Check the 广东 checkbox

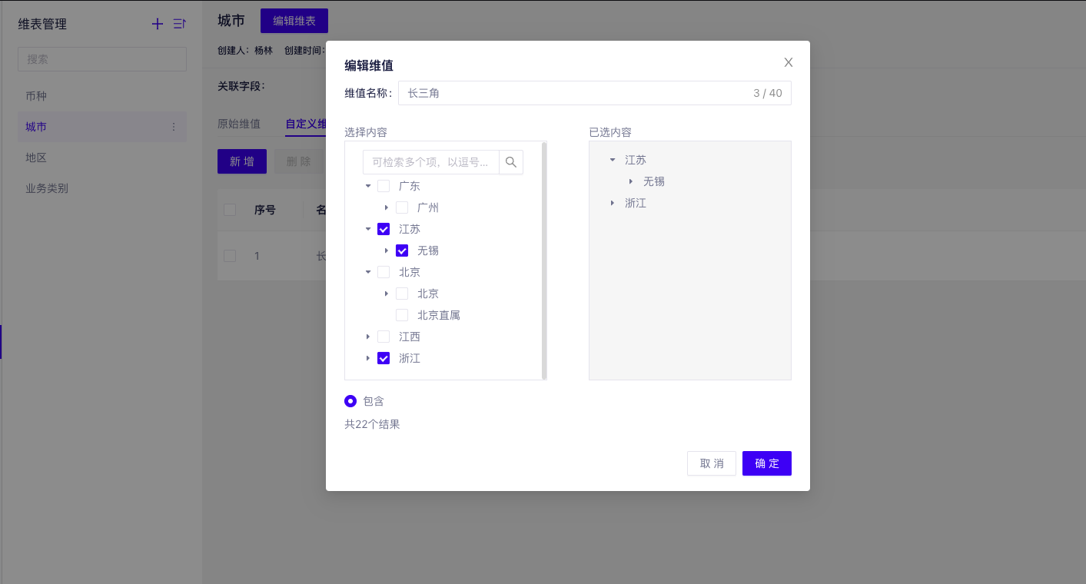384,186
